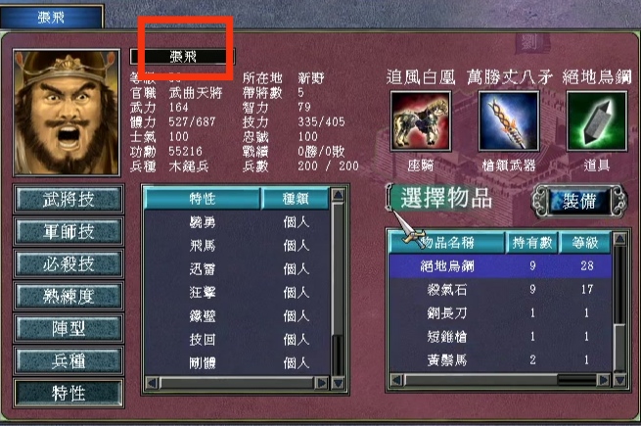The image size is (641, 426).
Task: Switch to the 陣型 panel
Action: click(69, 329)
